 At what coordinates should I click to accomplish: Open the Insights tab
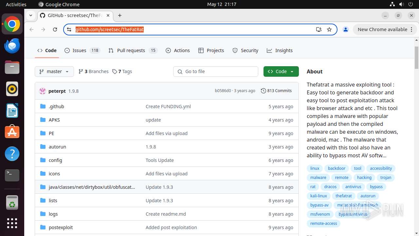point(280,50)
